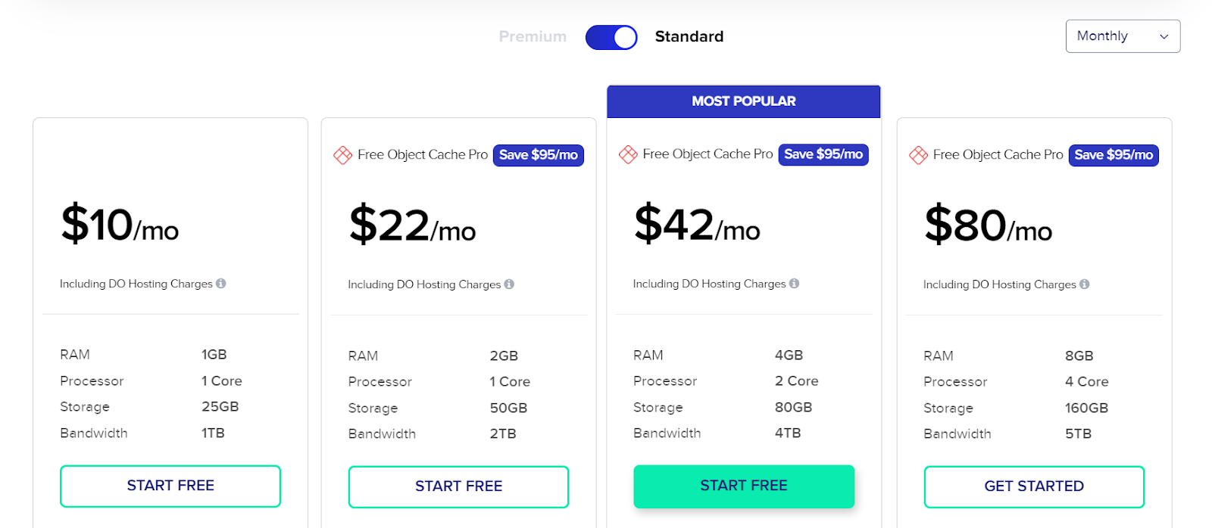Viewport: 1212px width, 528px height.
Task: Click info icon in the $80/mo plan
Action: coord(1085,284)
